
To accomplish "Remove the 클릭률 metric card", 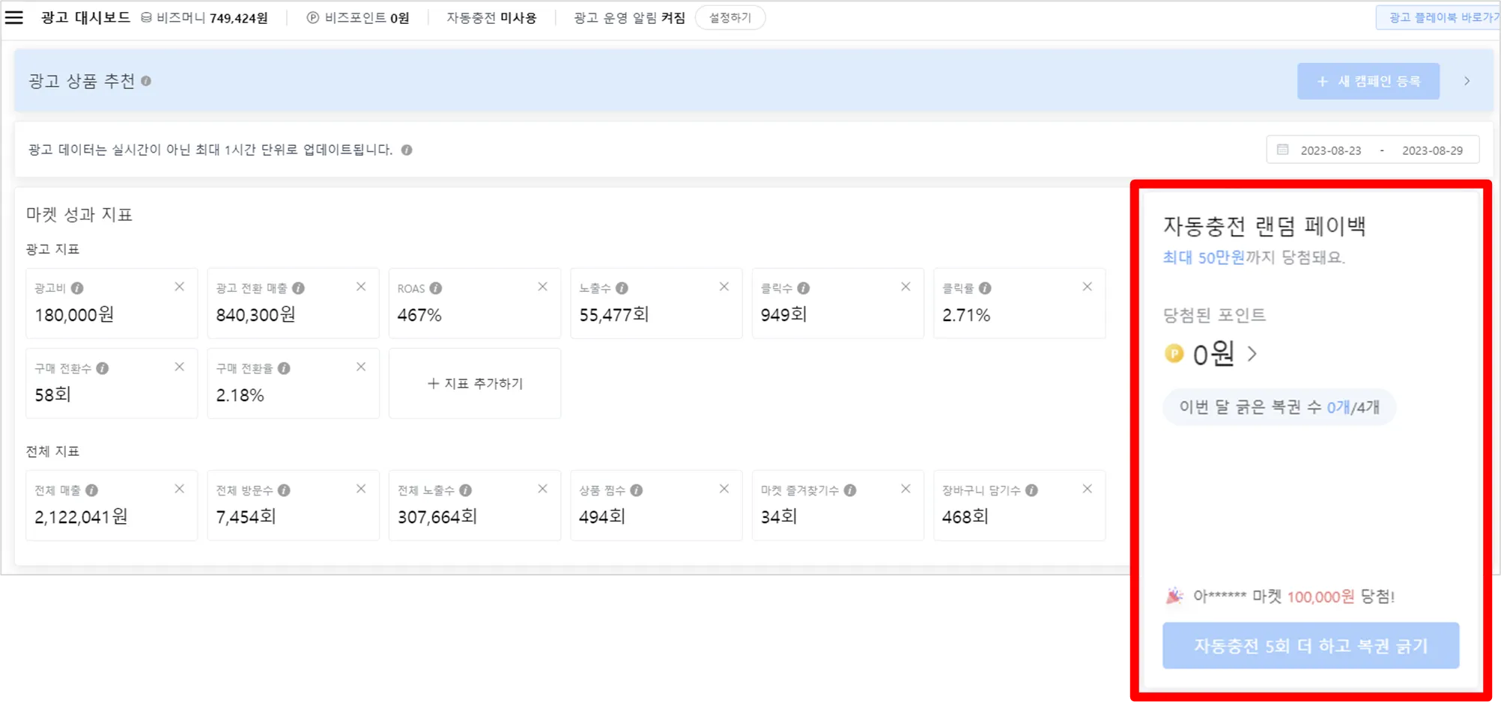I will (1088, 287).
